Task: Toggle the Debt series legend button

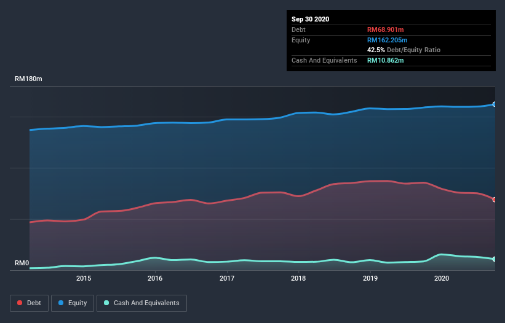Action: (29, 303)
